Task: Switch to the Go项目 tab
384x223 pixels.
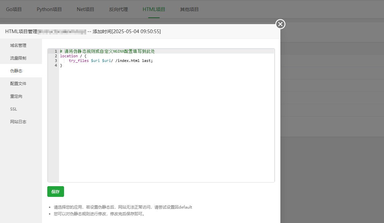Action: 14,9
